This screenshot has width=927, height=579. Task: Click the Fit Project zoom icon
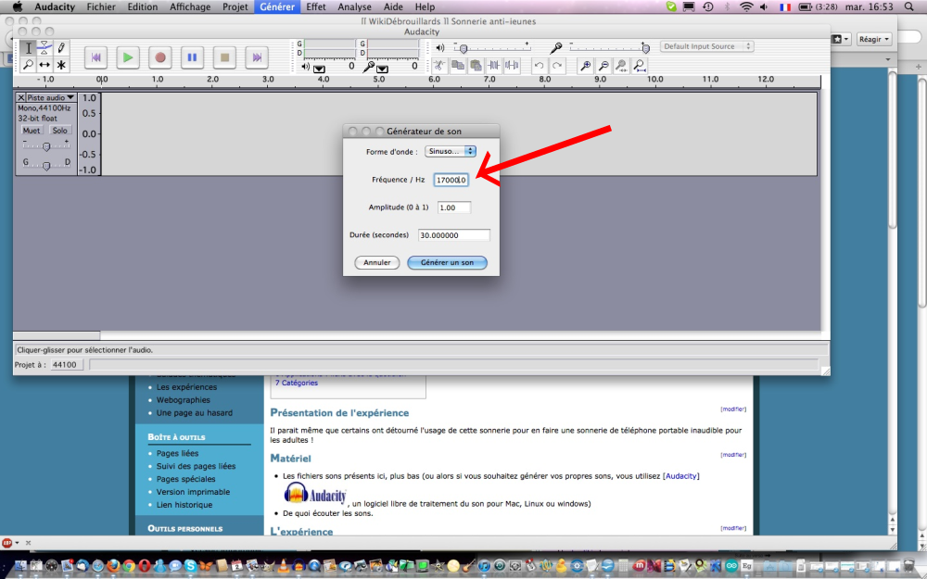640,66
